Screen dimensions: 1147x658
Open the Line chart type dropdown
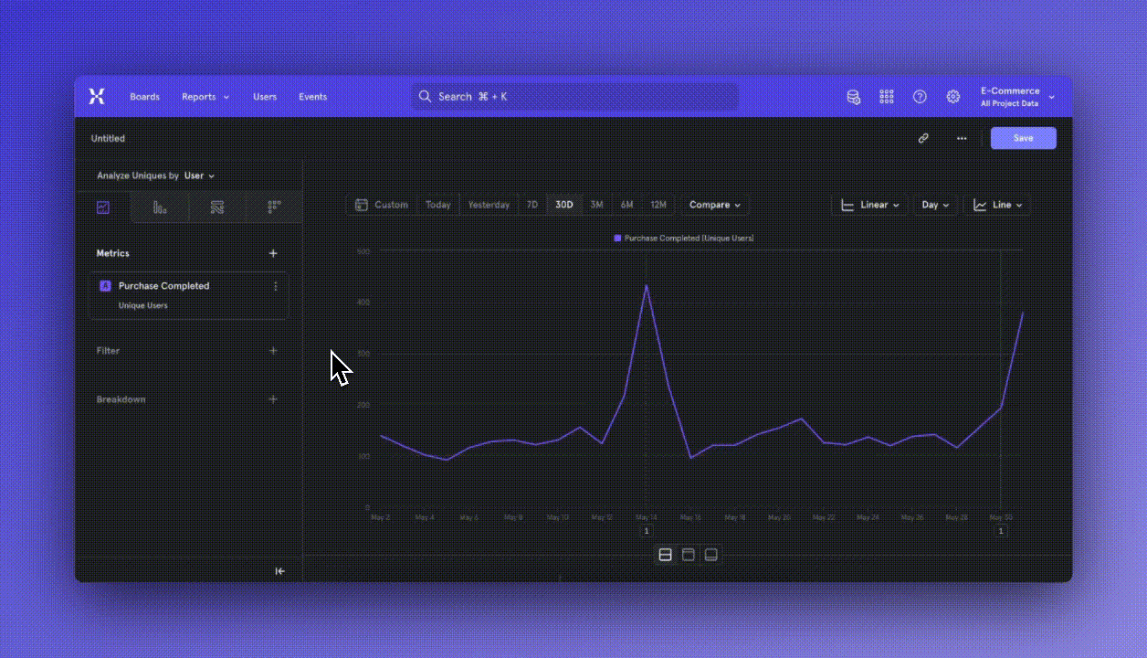pyautogui.click(x=997, y=206)
